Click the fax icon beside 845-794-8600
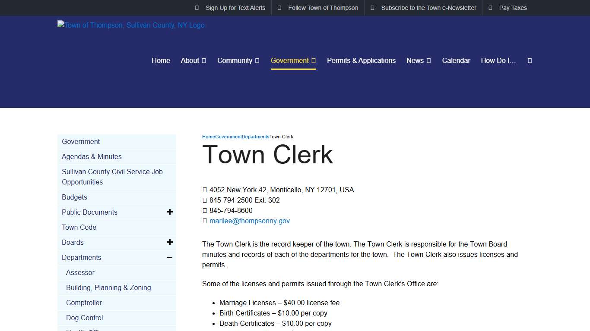Viewport: 590px width, 331px height. 204,210
